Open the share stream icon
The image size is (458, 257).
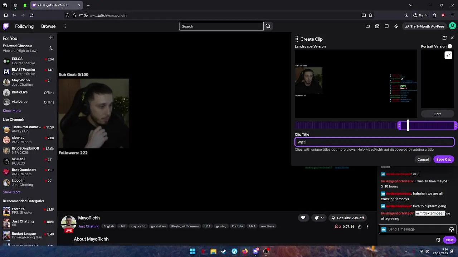tap(360, 226)
